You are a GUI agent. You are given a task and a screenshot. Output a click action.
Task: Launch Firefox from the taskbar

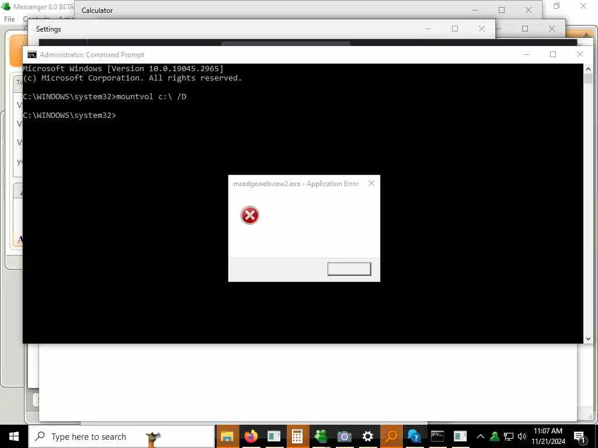(251, 436)
